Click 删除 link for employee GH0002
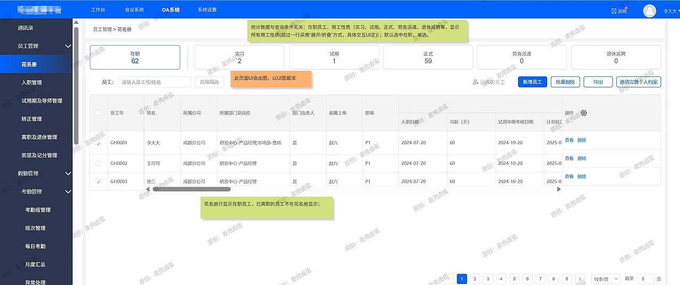The width and height of the screenshot is (680, 285). [582, 158]
